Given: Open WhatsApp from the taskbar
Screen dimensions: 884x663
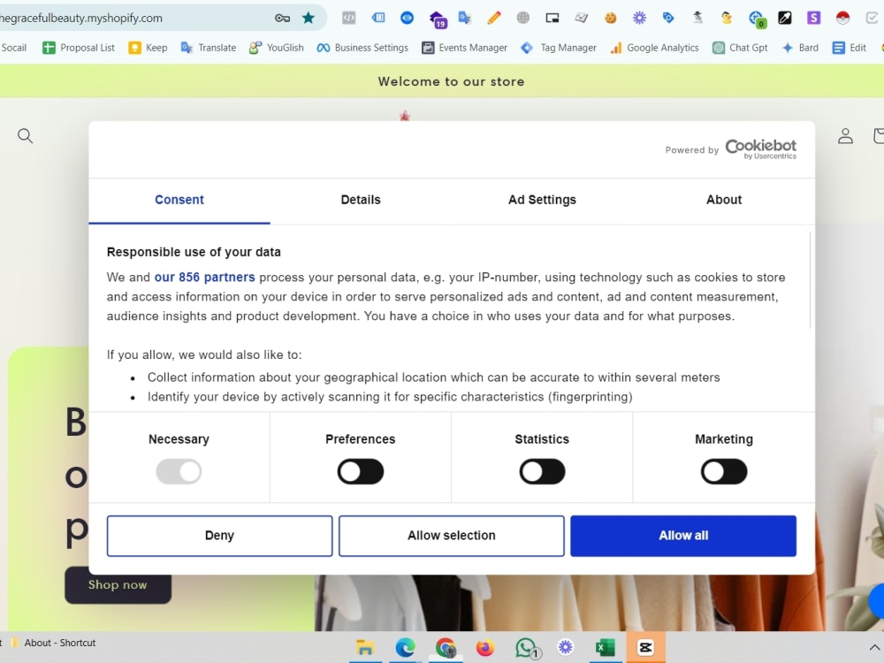Looking at the screenshot, I should tap(526, 647).
